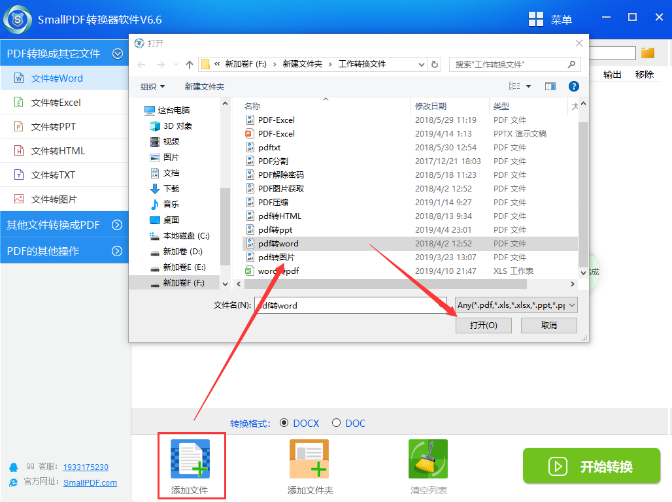
Task: Select 文件转图片 in the sidebar
Action: click(65, 199)
